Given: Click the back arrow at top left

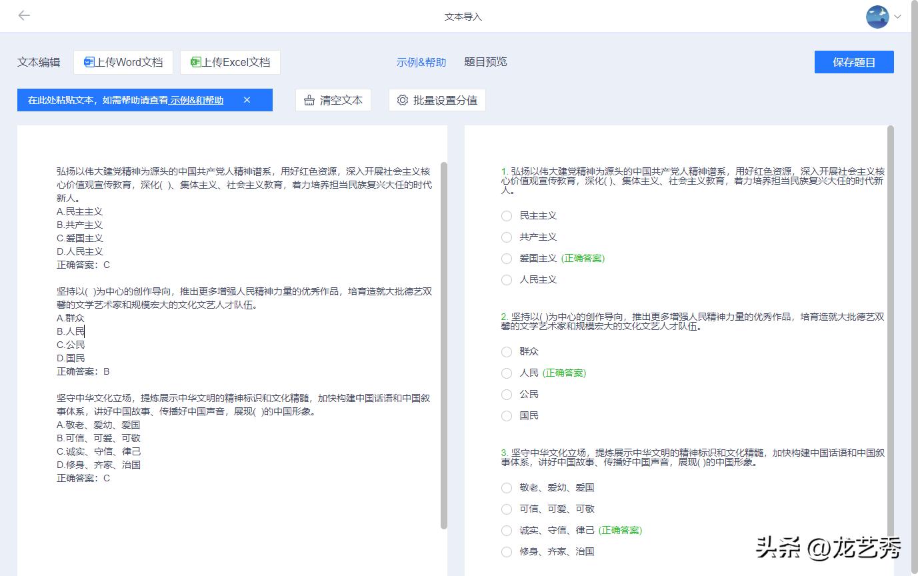Looking at the screenshot, I should coord(24,15).
